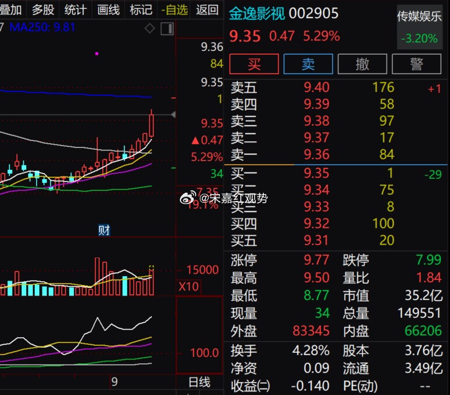This screenshot has height=395, width=450.
Task: Click the 流通 3.49亿 value
Action: [x=424, y=368]
